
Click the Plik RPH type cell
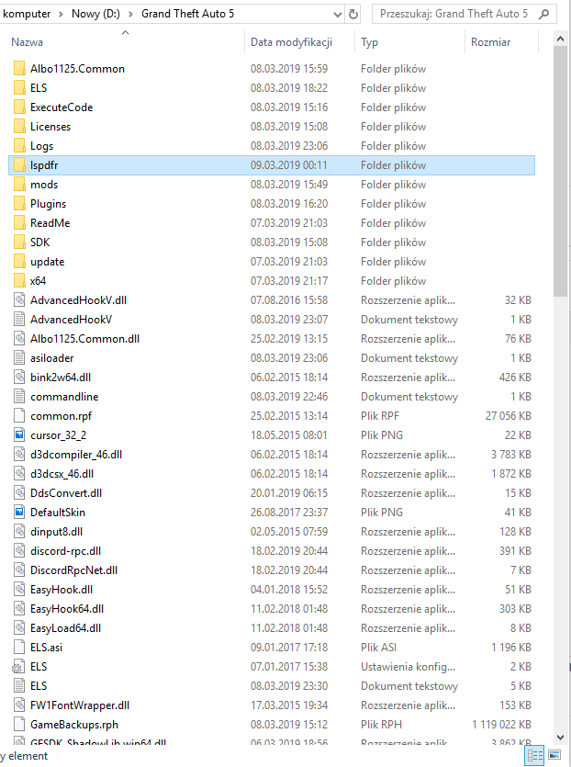click(381, 725)
